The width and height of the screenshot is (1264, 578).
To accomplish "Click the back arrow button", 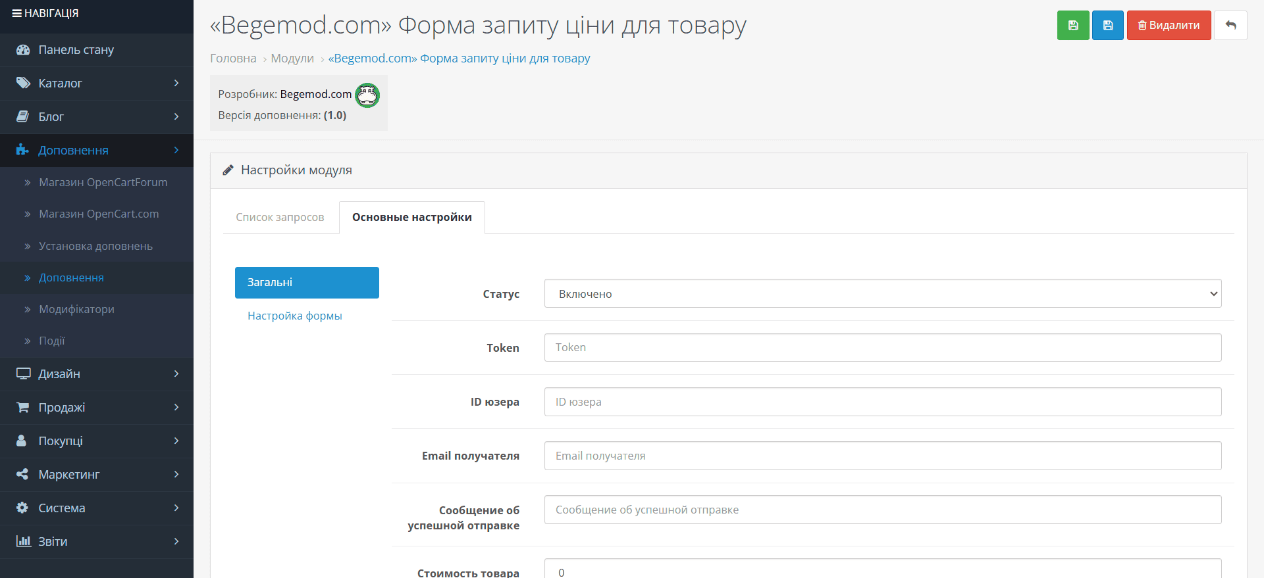I will [x=1230, y=26].
